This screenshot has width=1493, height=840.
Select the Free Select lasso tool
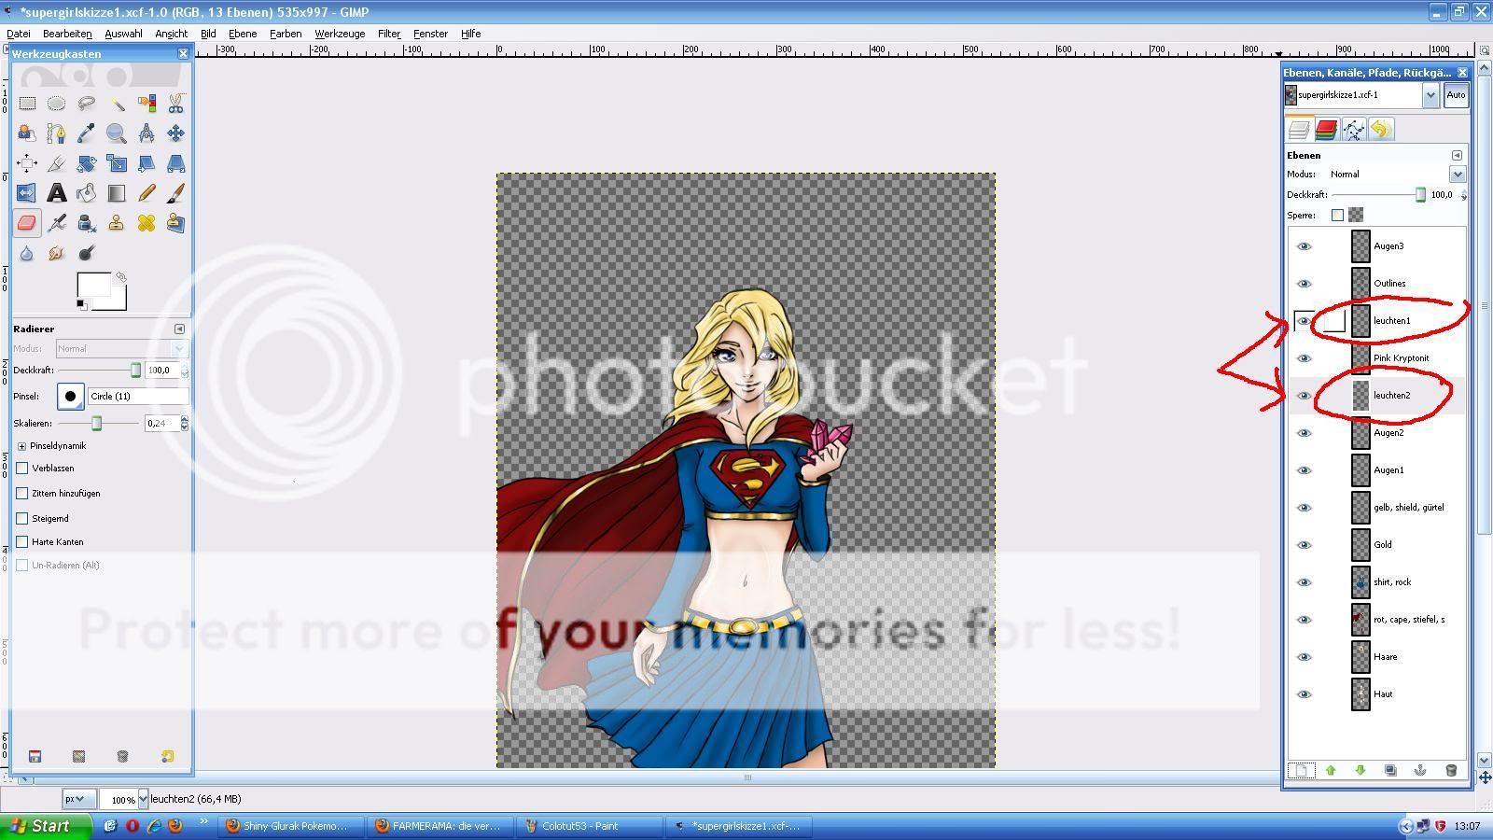tap(86, 104)
